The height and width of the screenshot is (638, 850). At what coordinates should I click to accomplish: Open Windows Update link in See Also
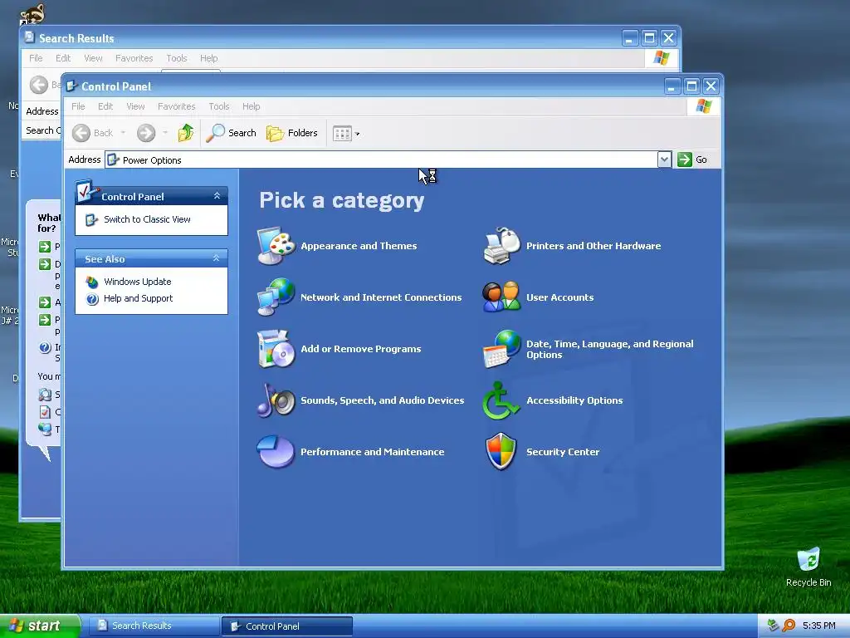pyautogui.click(x=137, y=282)
